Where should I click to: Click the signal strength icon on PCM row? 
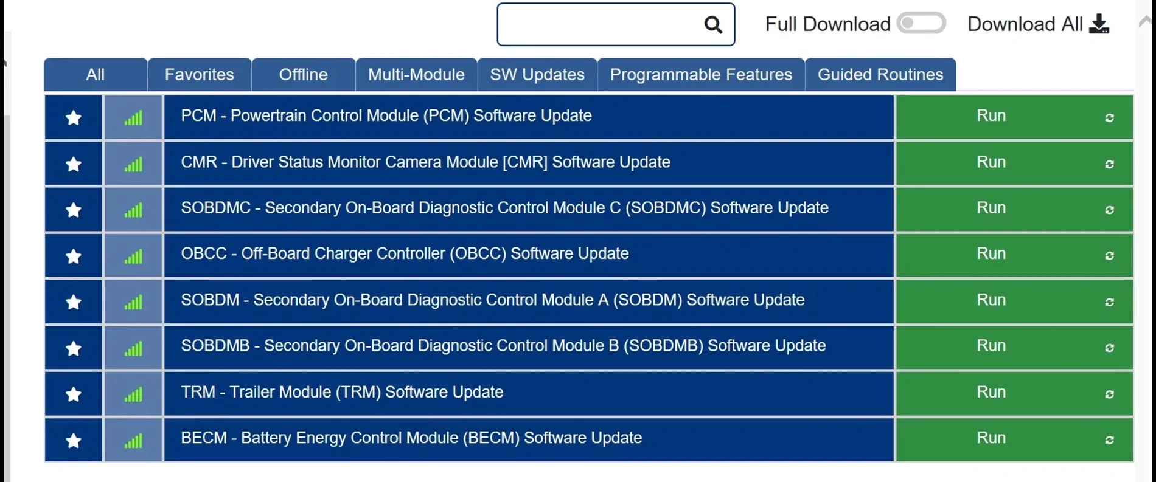133,118
